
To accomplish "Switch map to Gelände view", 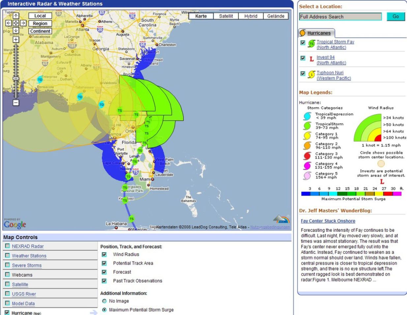I will tap(276, 16).
